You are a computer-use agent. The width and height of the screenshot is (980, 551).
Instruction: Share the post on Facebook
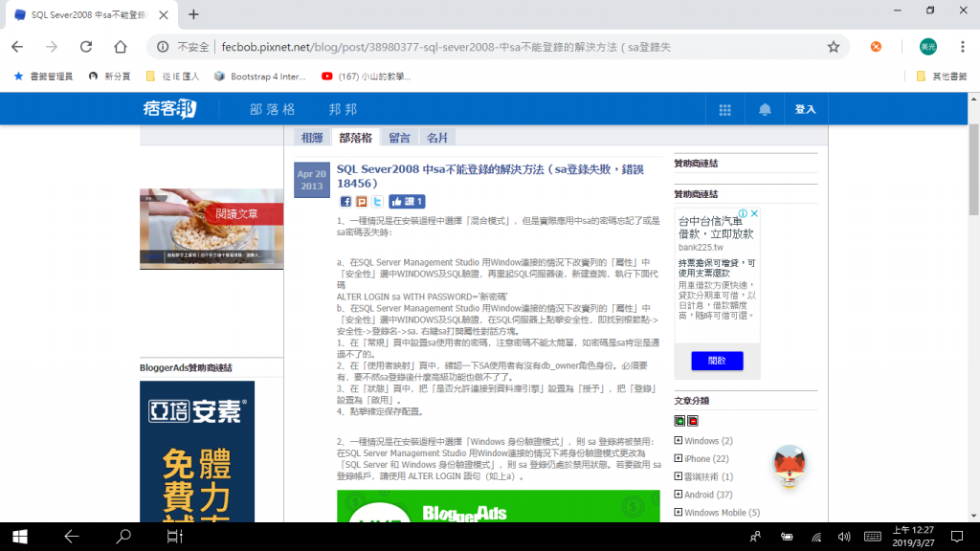345,201
